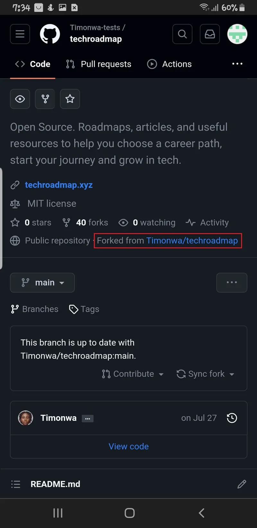
Task: Open the README outline list icon
Action: pyautogui.click(x=16, y=484)
